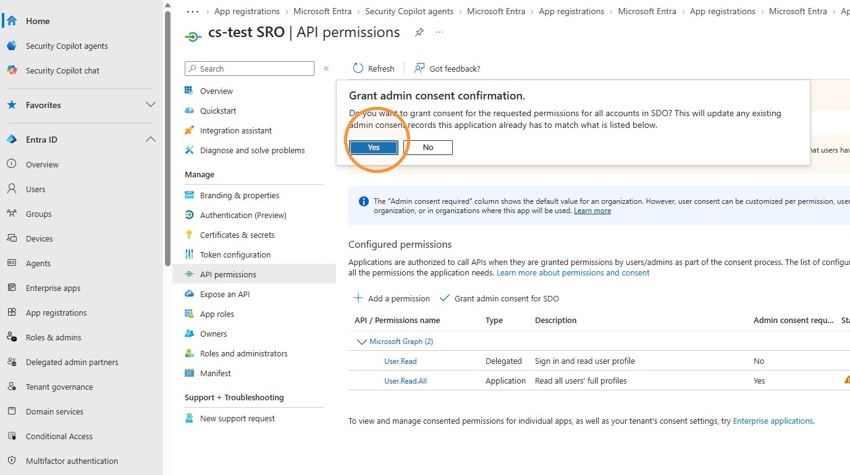Click the Description column header

[x=555, y=320]
